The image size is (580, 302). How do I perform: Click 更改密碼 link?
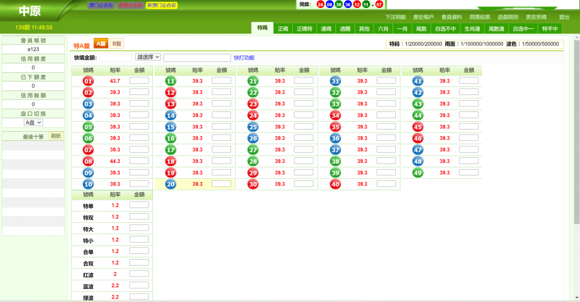[x=536, y=17]
